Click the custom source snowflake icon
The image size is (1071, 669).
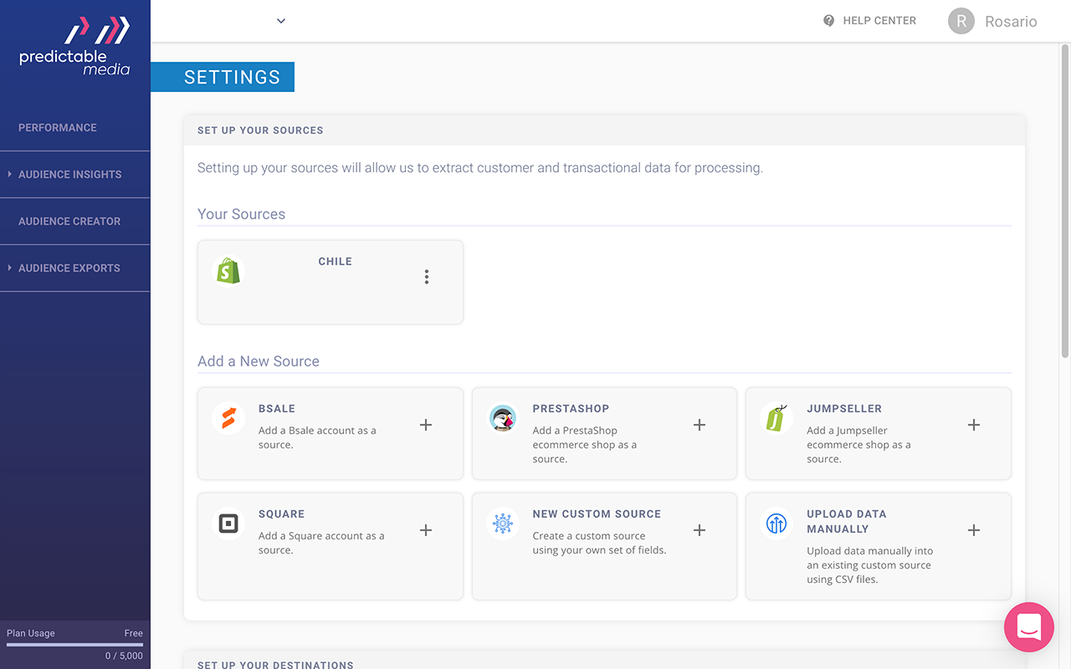tap(503, 523)
